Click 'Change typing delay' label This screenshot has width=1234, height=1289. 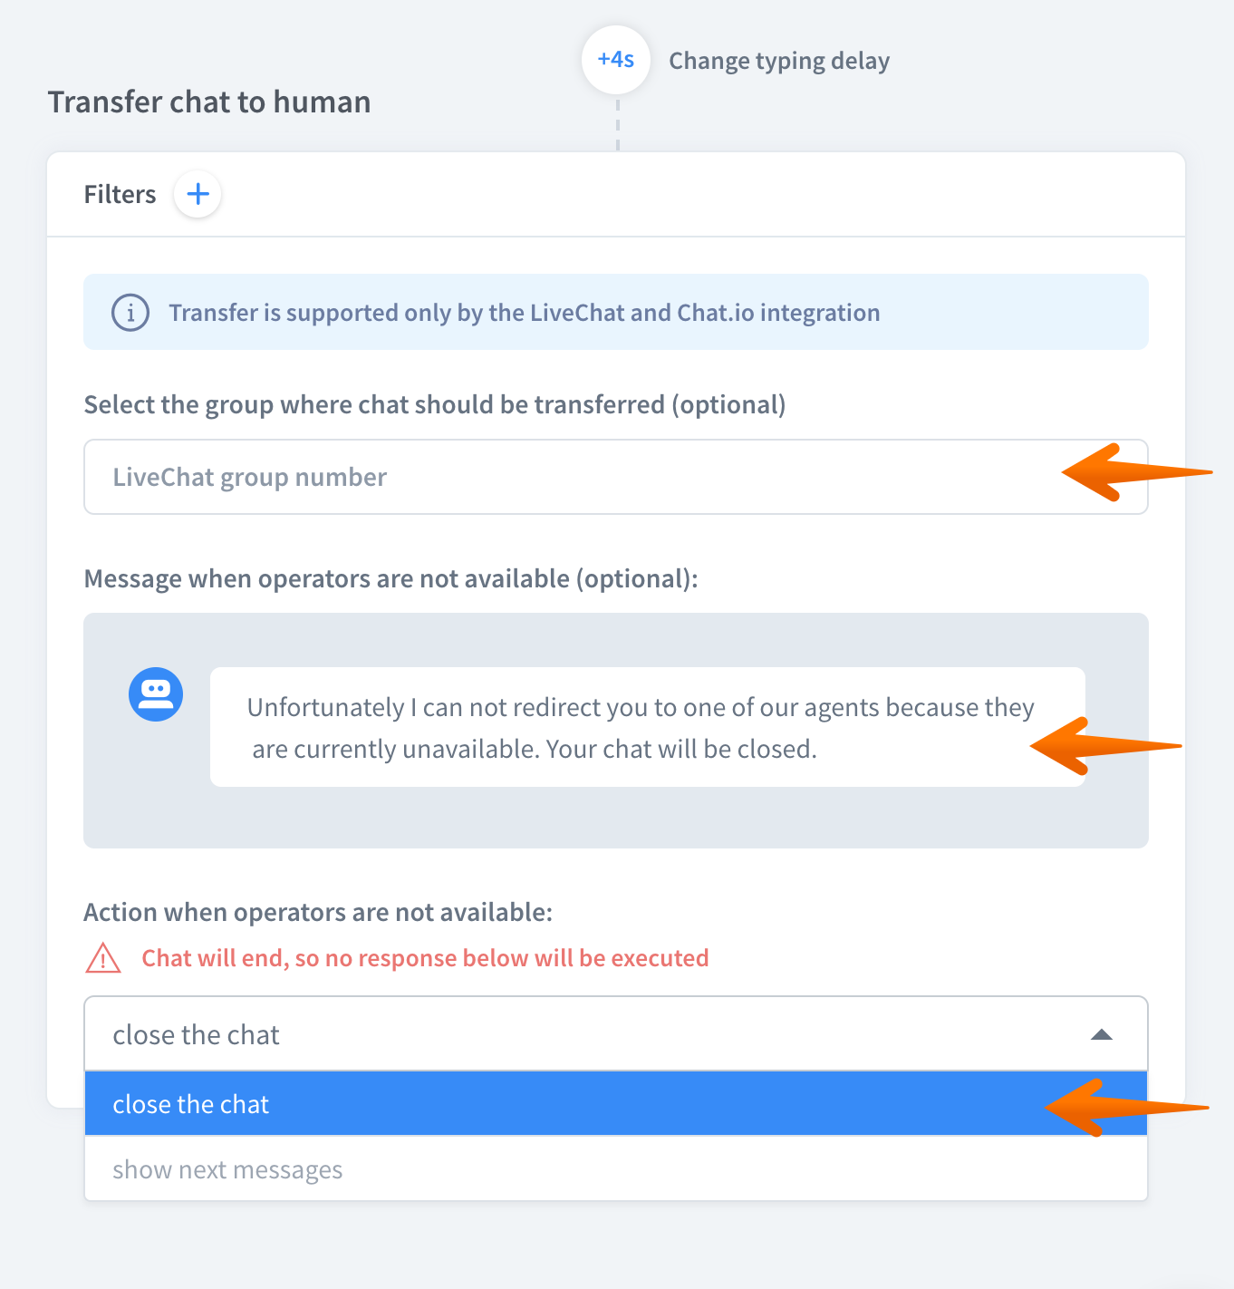pos(779,61)
